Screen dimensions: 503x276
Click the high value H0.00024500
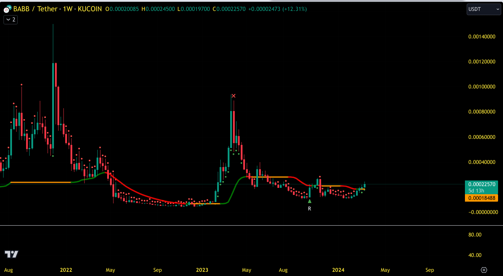(x=158, y=9)
